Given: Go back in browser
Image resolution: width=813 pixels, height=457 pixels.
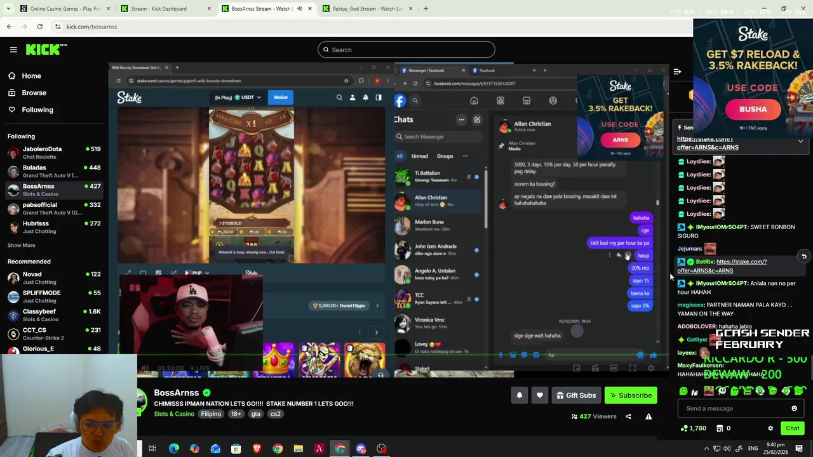Looking at the screenshot, I should [x=9, y=27].
